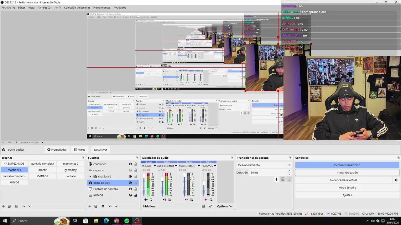
Task: Toggle monitoring headphone icon for PISTA VOD
Action: 211,200
